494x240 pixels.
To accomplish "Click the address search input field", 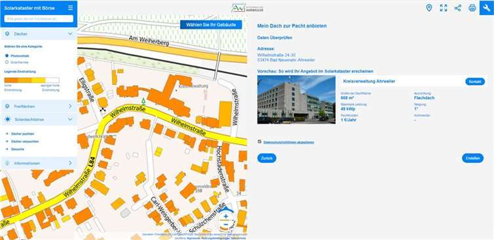I will 39,19.
